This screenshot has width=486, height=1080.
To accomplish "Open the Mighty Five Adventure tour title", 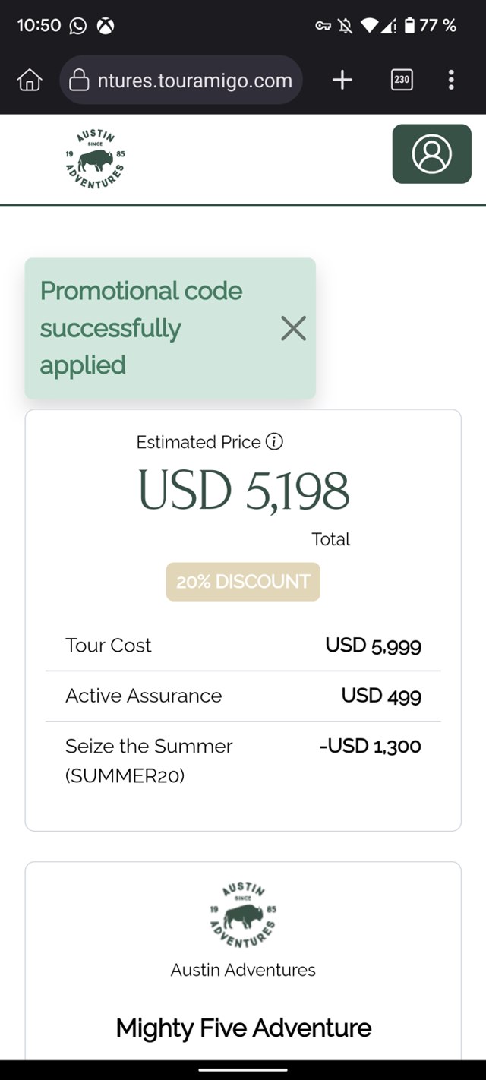I will pyautogui.click(x=243, y=1028).
